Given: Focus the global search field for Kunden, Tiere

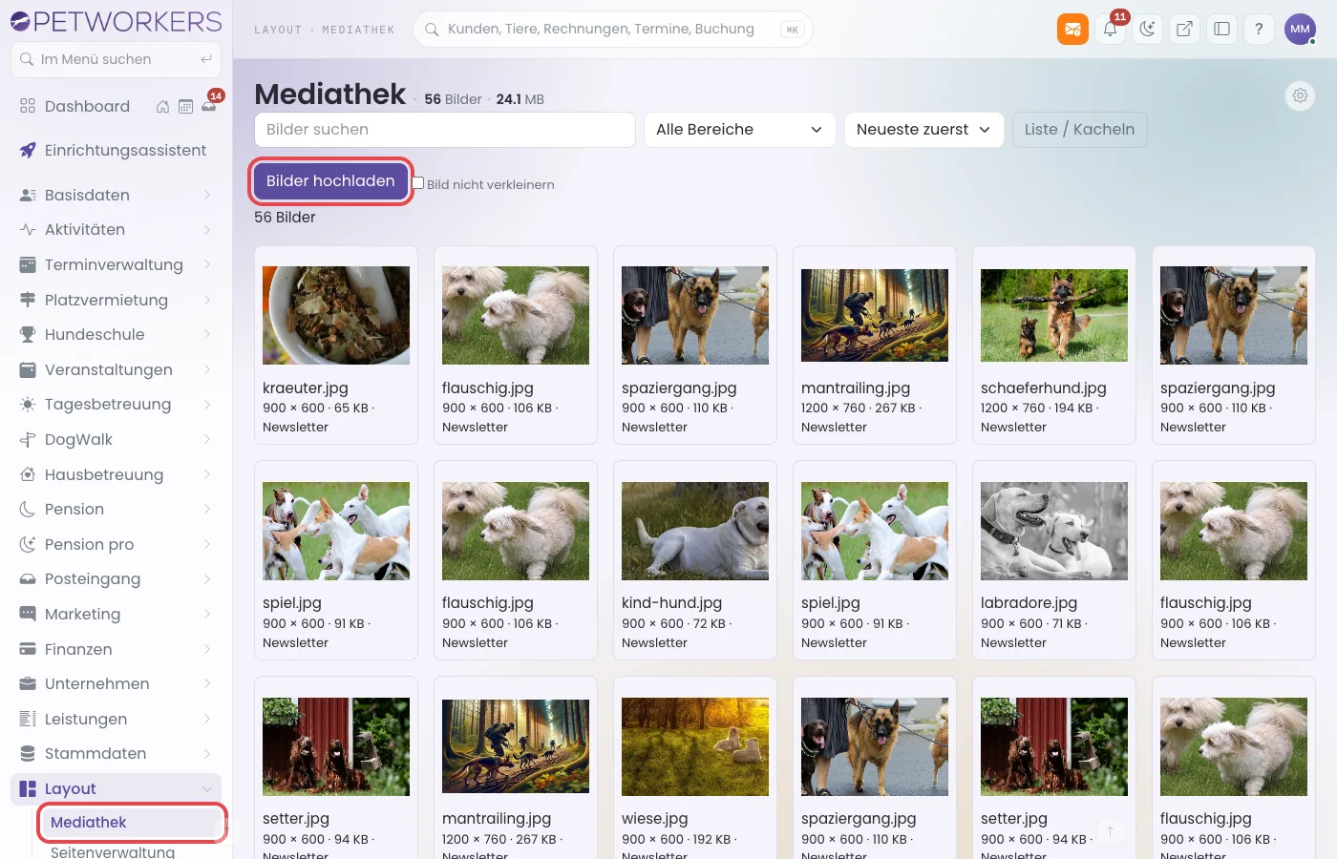Looking at the screenshot, I should 612,30.
